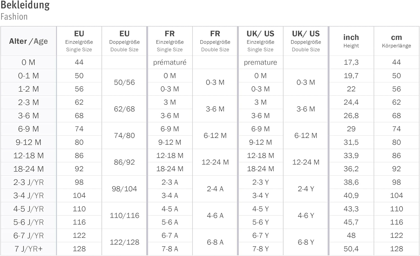Select the '7 J/YR+' age row label
Viewport: 420px width, 256px height.
(x=28, y=249)
